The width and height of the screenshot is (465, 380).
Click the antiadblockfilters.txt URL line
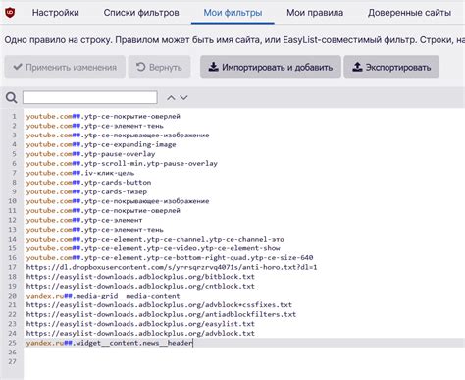(161, 314)
